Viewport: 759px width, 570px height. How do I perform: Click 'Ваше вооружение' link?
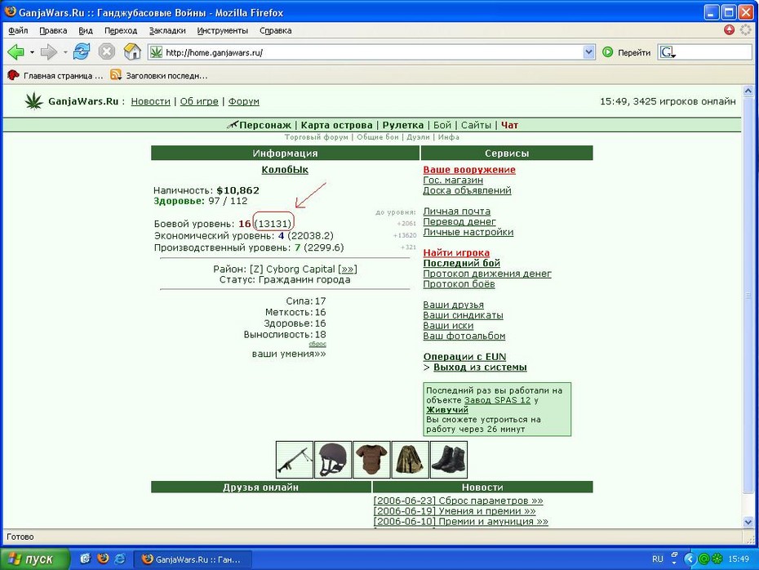[x=469, y=170]
